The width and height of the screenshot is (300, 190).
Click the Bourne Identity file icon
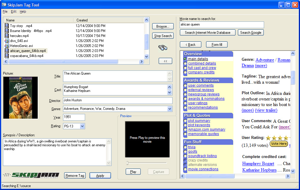7,31
